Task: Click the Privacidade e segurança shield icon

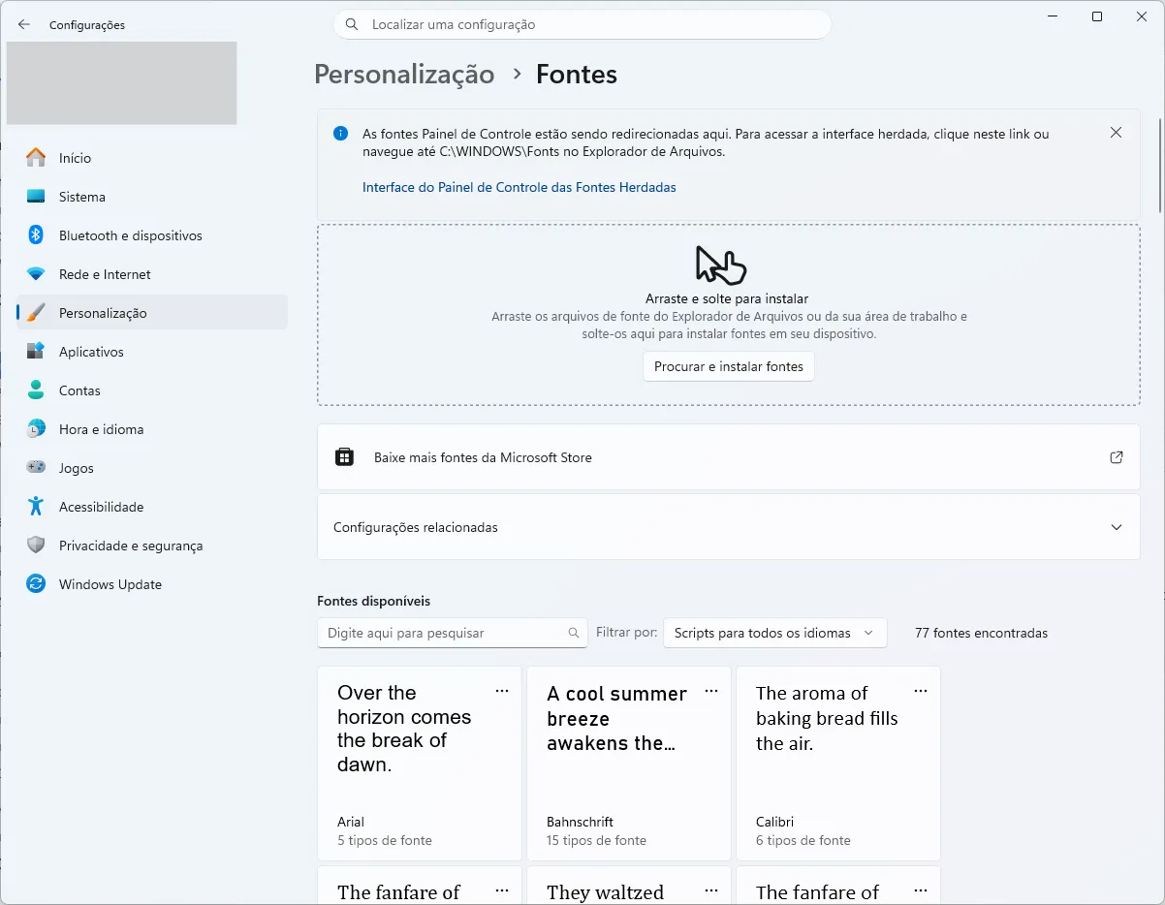Action: tap(36, 545)
